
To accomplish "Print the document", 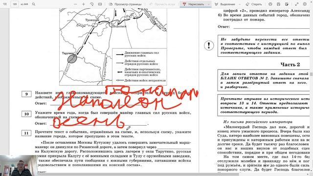I will click(x=270, y=4).
